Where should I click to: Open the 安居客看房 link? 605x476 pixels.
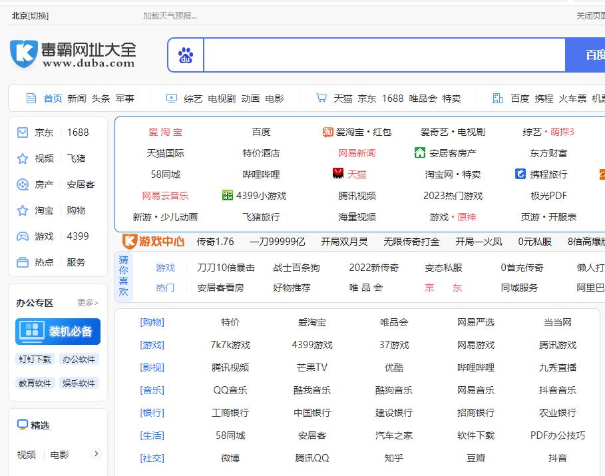tap(221, 288)
